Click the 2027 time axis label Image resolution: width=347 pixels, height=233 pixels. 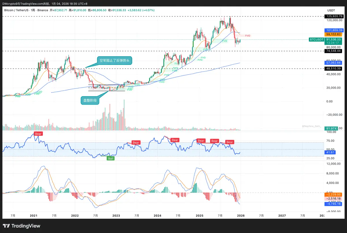point(282,216)
